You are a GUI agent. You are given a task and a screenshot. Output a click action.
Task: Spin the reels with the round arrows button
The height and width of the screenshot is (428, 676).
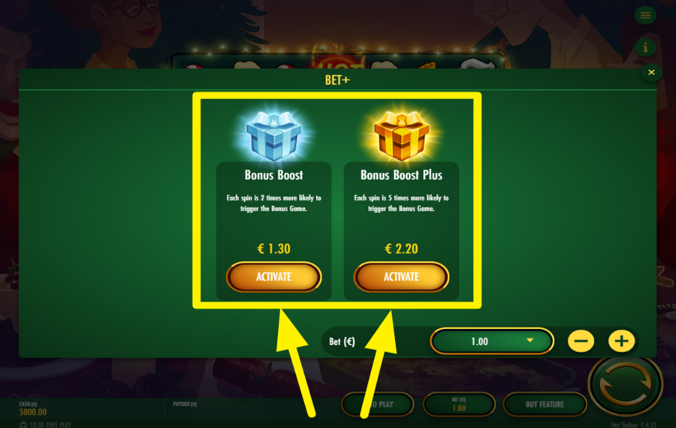[x=625, y=385]
